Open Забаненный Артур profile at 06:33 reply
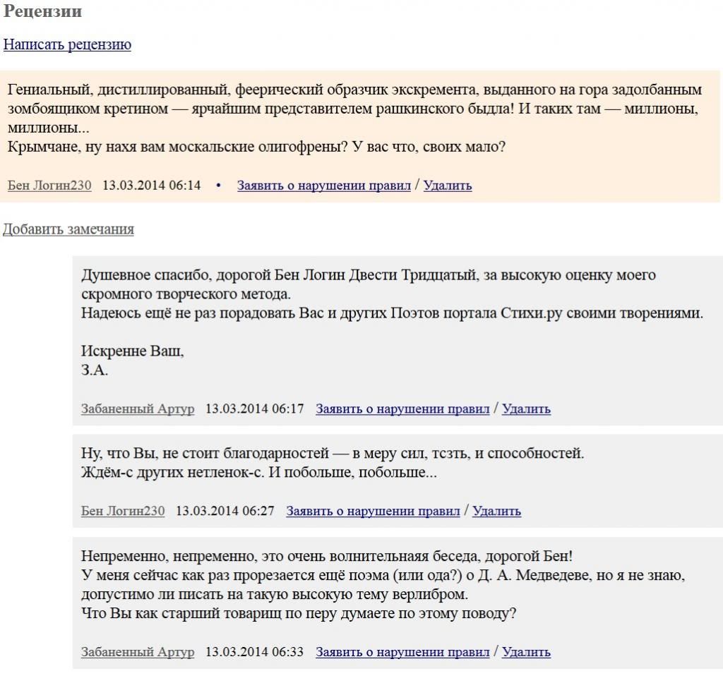The height and width of the screenshot is (683, 723). 138,652
